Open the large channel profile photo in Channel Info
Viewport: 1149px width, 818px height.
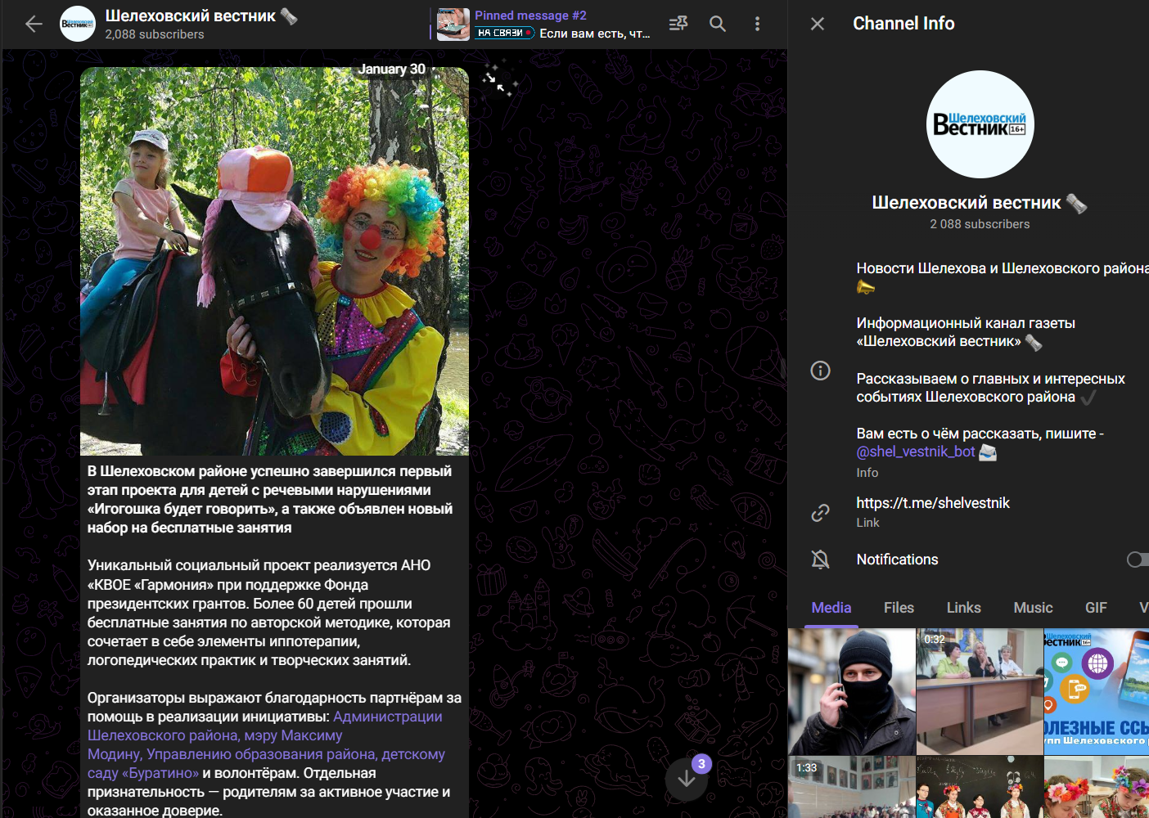pyautogui.click(x=980, y=124)
